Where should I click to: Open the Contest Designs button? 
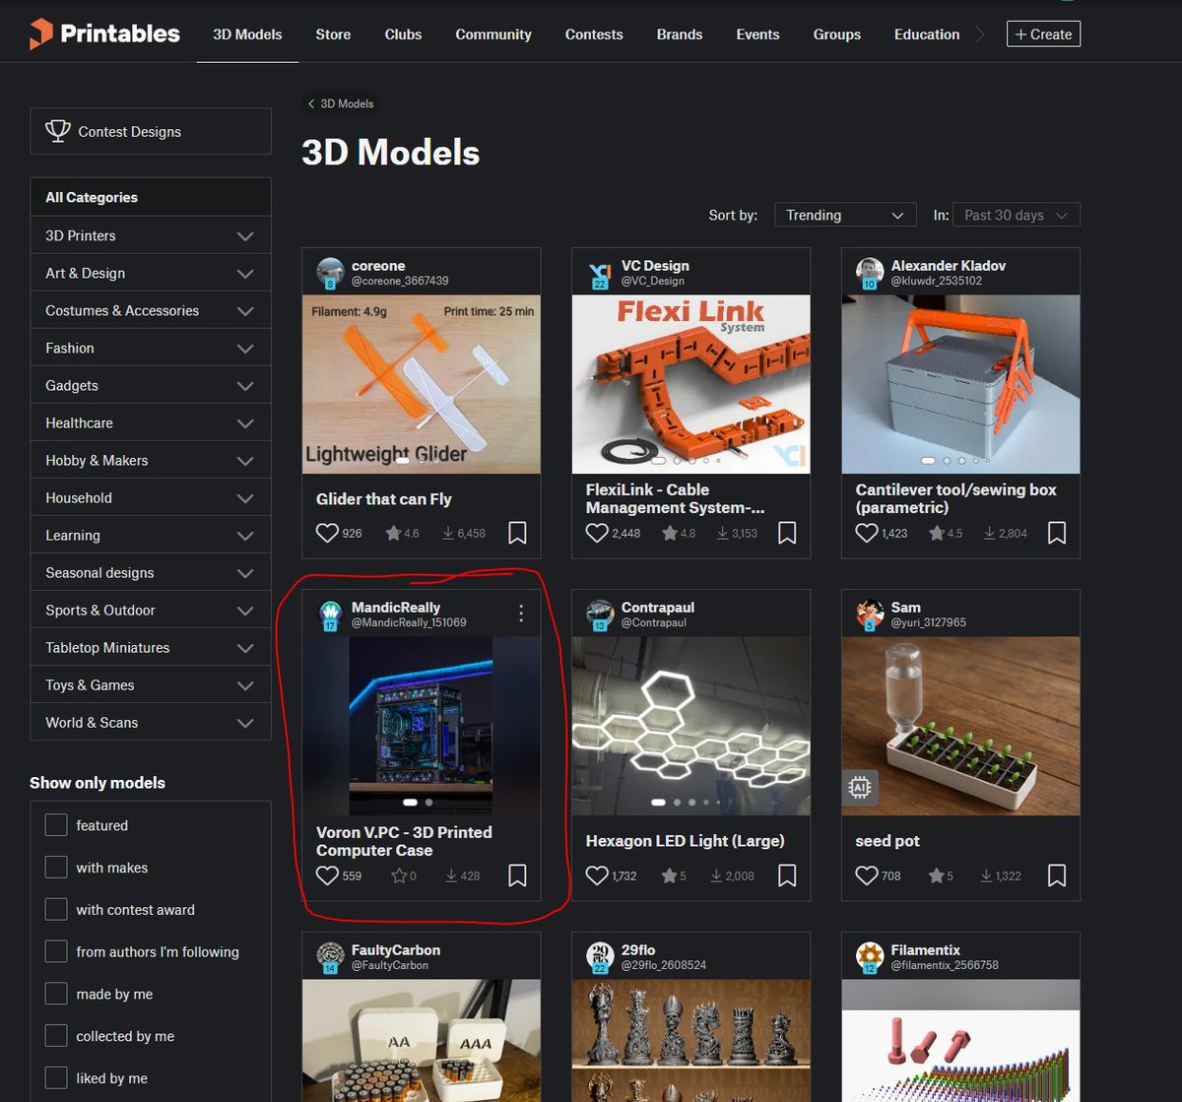click(151, 131)
